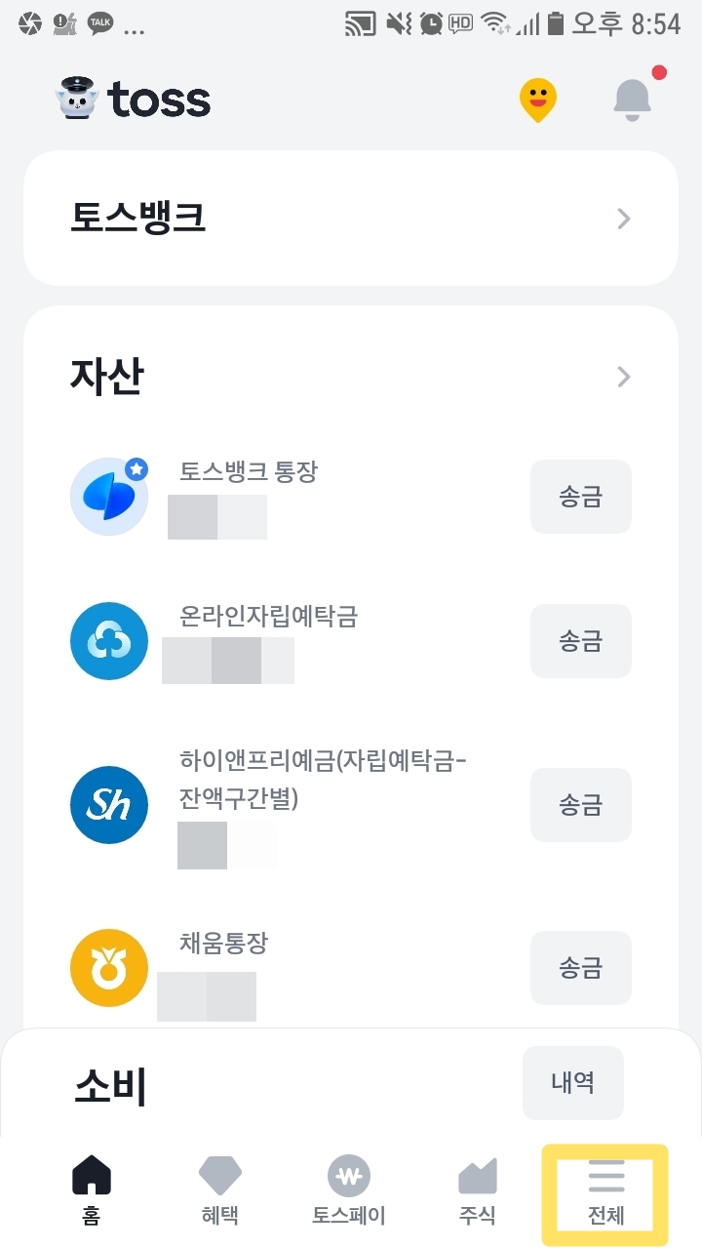The image size is (702, 1249).
Task: Tap the 토스뱅크 통장 blue account icon
Action: pyautogui.click(x=109, y=497)
